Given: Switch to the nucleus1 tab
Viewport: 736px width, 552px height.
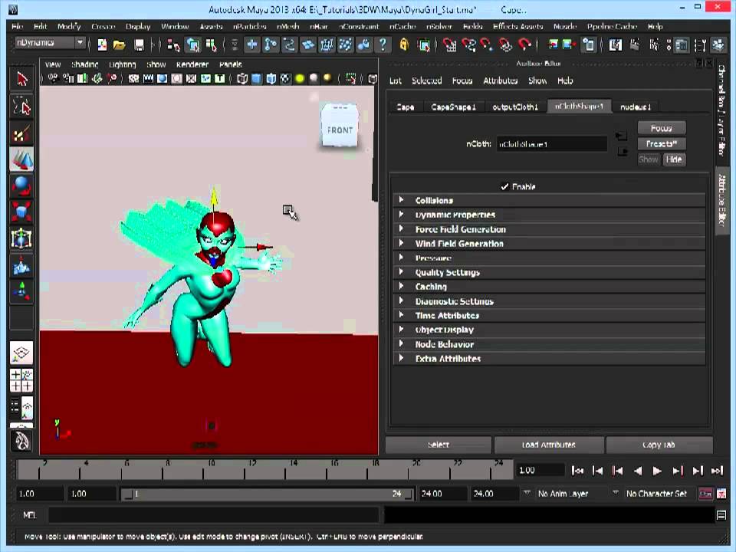Looking at the screenshot, I should coord(636,107).
